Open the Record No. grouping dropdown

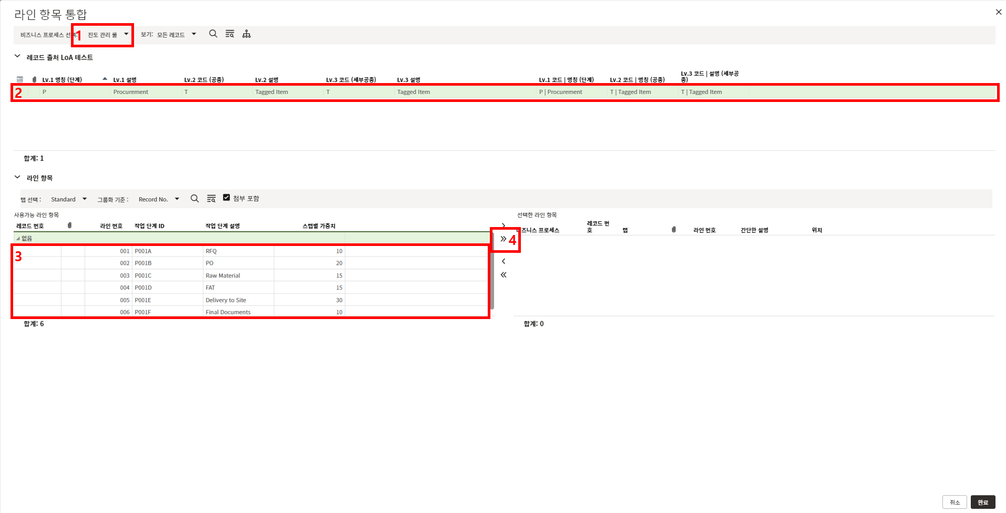coord(159,199)
